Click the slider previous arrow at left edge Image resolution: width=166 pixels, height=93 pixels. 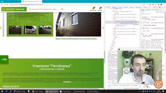pos(1,28)
